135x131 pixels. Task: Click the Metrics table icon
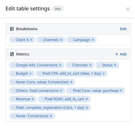click(12, 54)
